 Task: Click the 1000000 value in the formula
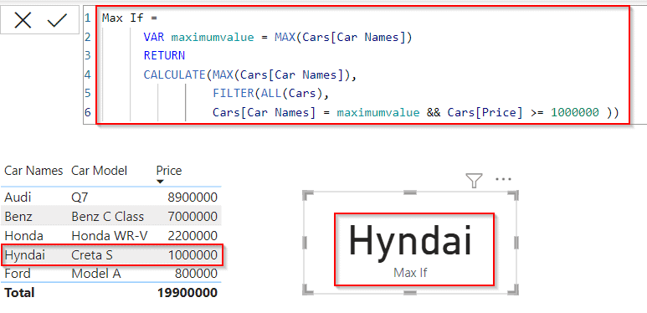(x=575, y=112)
